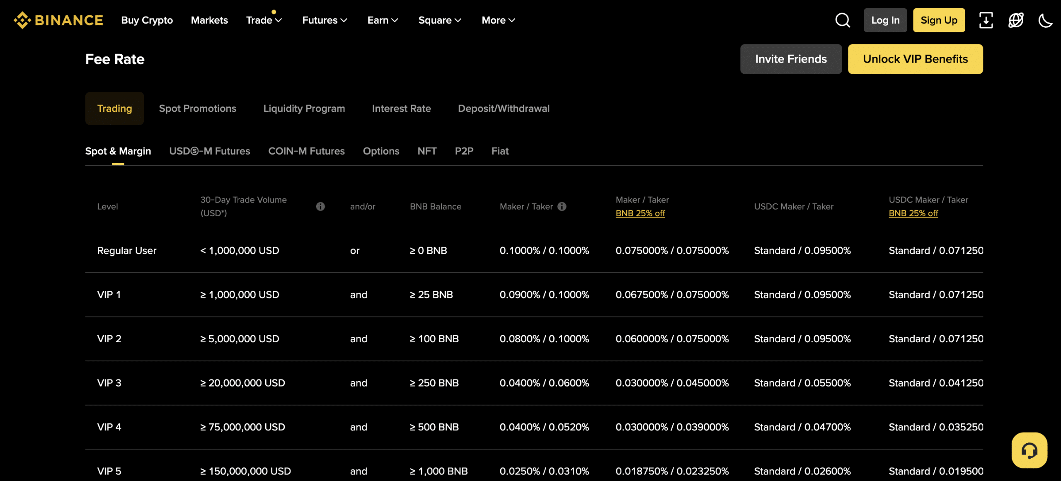Click the '0.067500% / 0.075000%' discounted fee cell
Viewport: 1061px width, 481px height.
click(x=672, y=295)
